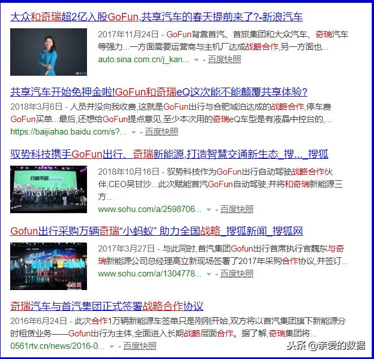Screen dimensions: 374x359
Task: Open the 驭势科技携手GoFun出行 result title
Action: (x=169, y=154)
